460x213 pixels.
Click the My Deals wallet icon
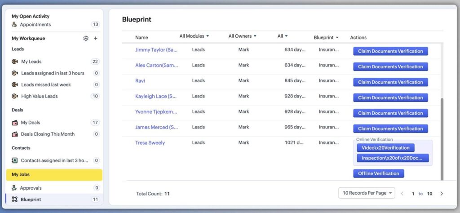(x=15, y=123)
